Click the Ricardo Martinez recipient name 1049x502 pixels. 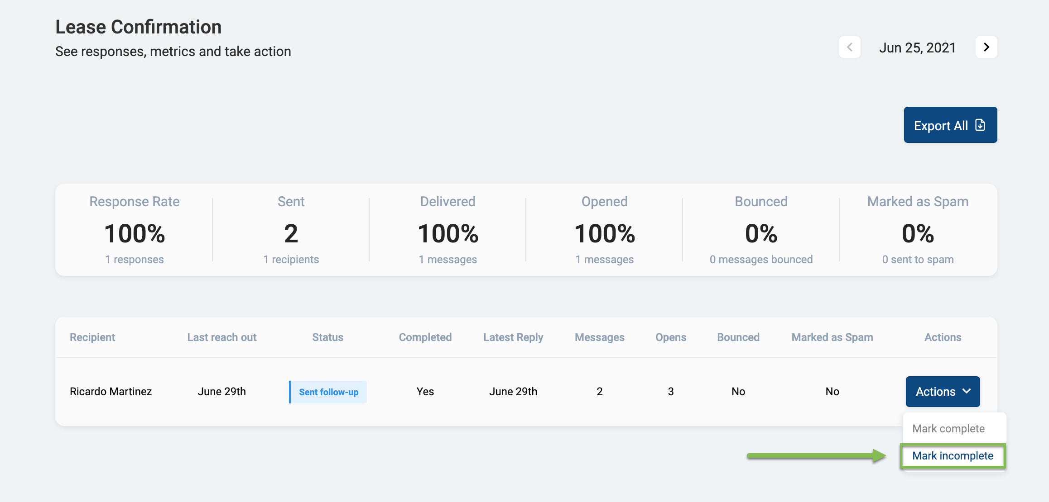click(x=111, y=392)
